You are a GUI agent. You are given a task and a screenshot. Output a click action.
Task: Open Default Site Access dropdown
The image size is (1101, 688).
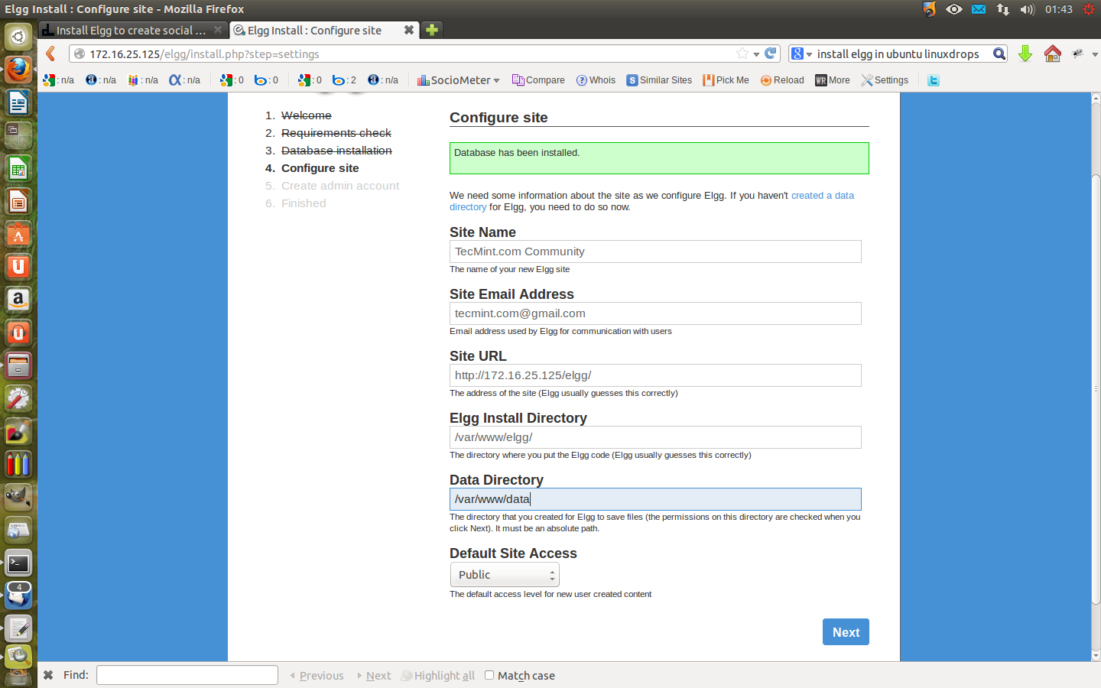[505, 575]
